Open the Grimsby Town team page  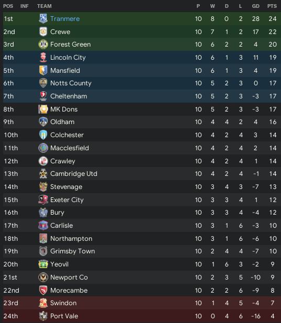pyautogui.click(x=73, y=251)
